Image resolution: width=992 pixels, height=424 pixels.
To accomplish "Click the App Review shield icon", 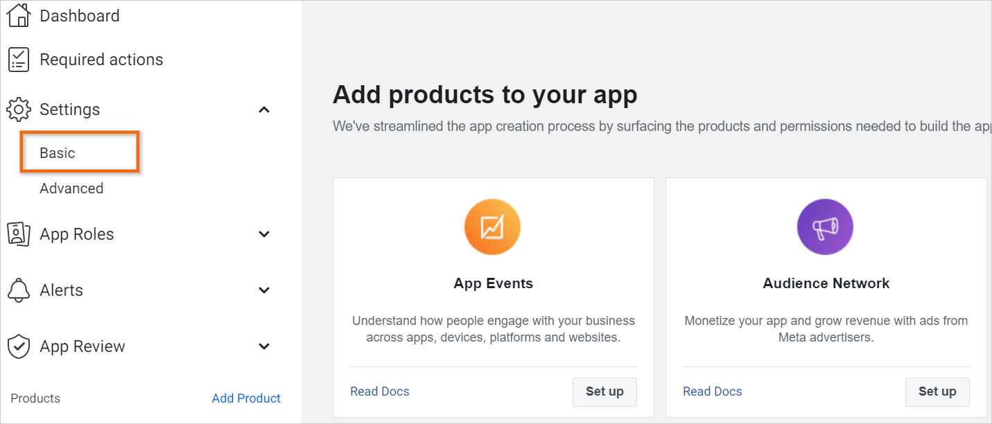I will (18, 346).
